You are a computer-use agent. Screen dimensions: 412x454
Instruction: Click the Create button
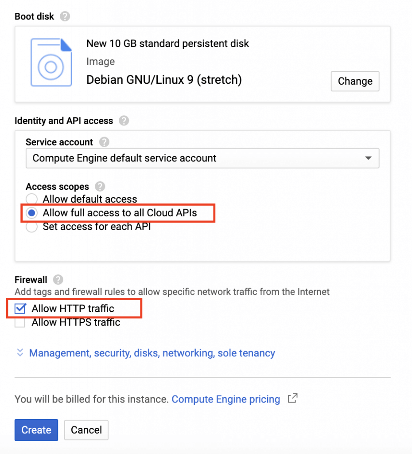(x=36, y=430)
